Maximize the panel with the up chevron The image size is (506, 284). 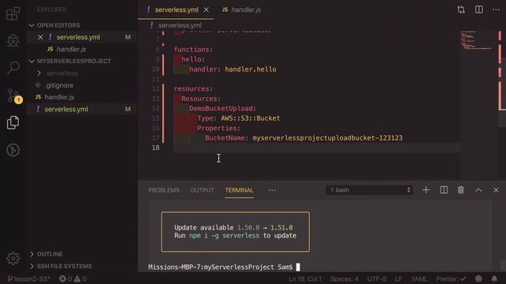pyautogui.click(x=478, y=190)
